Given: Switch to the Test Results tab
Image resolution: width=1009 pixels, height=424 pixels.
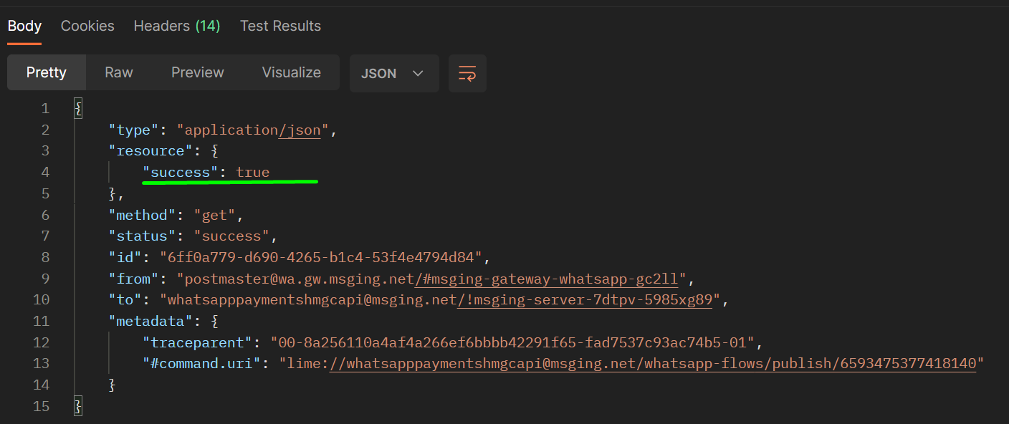Looking at the screenshot, I should coord(280,26).
